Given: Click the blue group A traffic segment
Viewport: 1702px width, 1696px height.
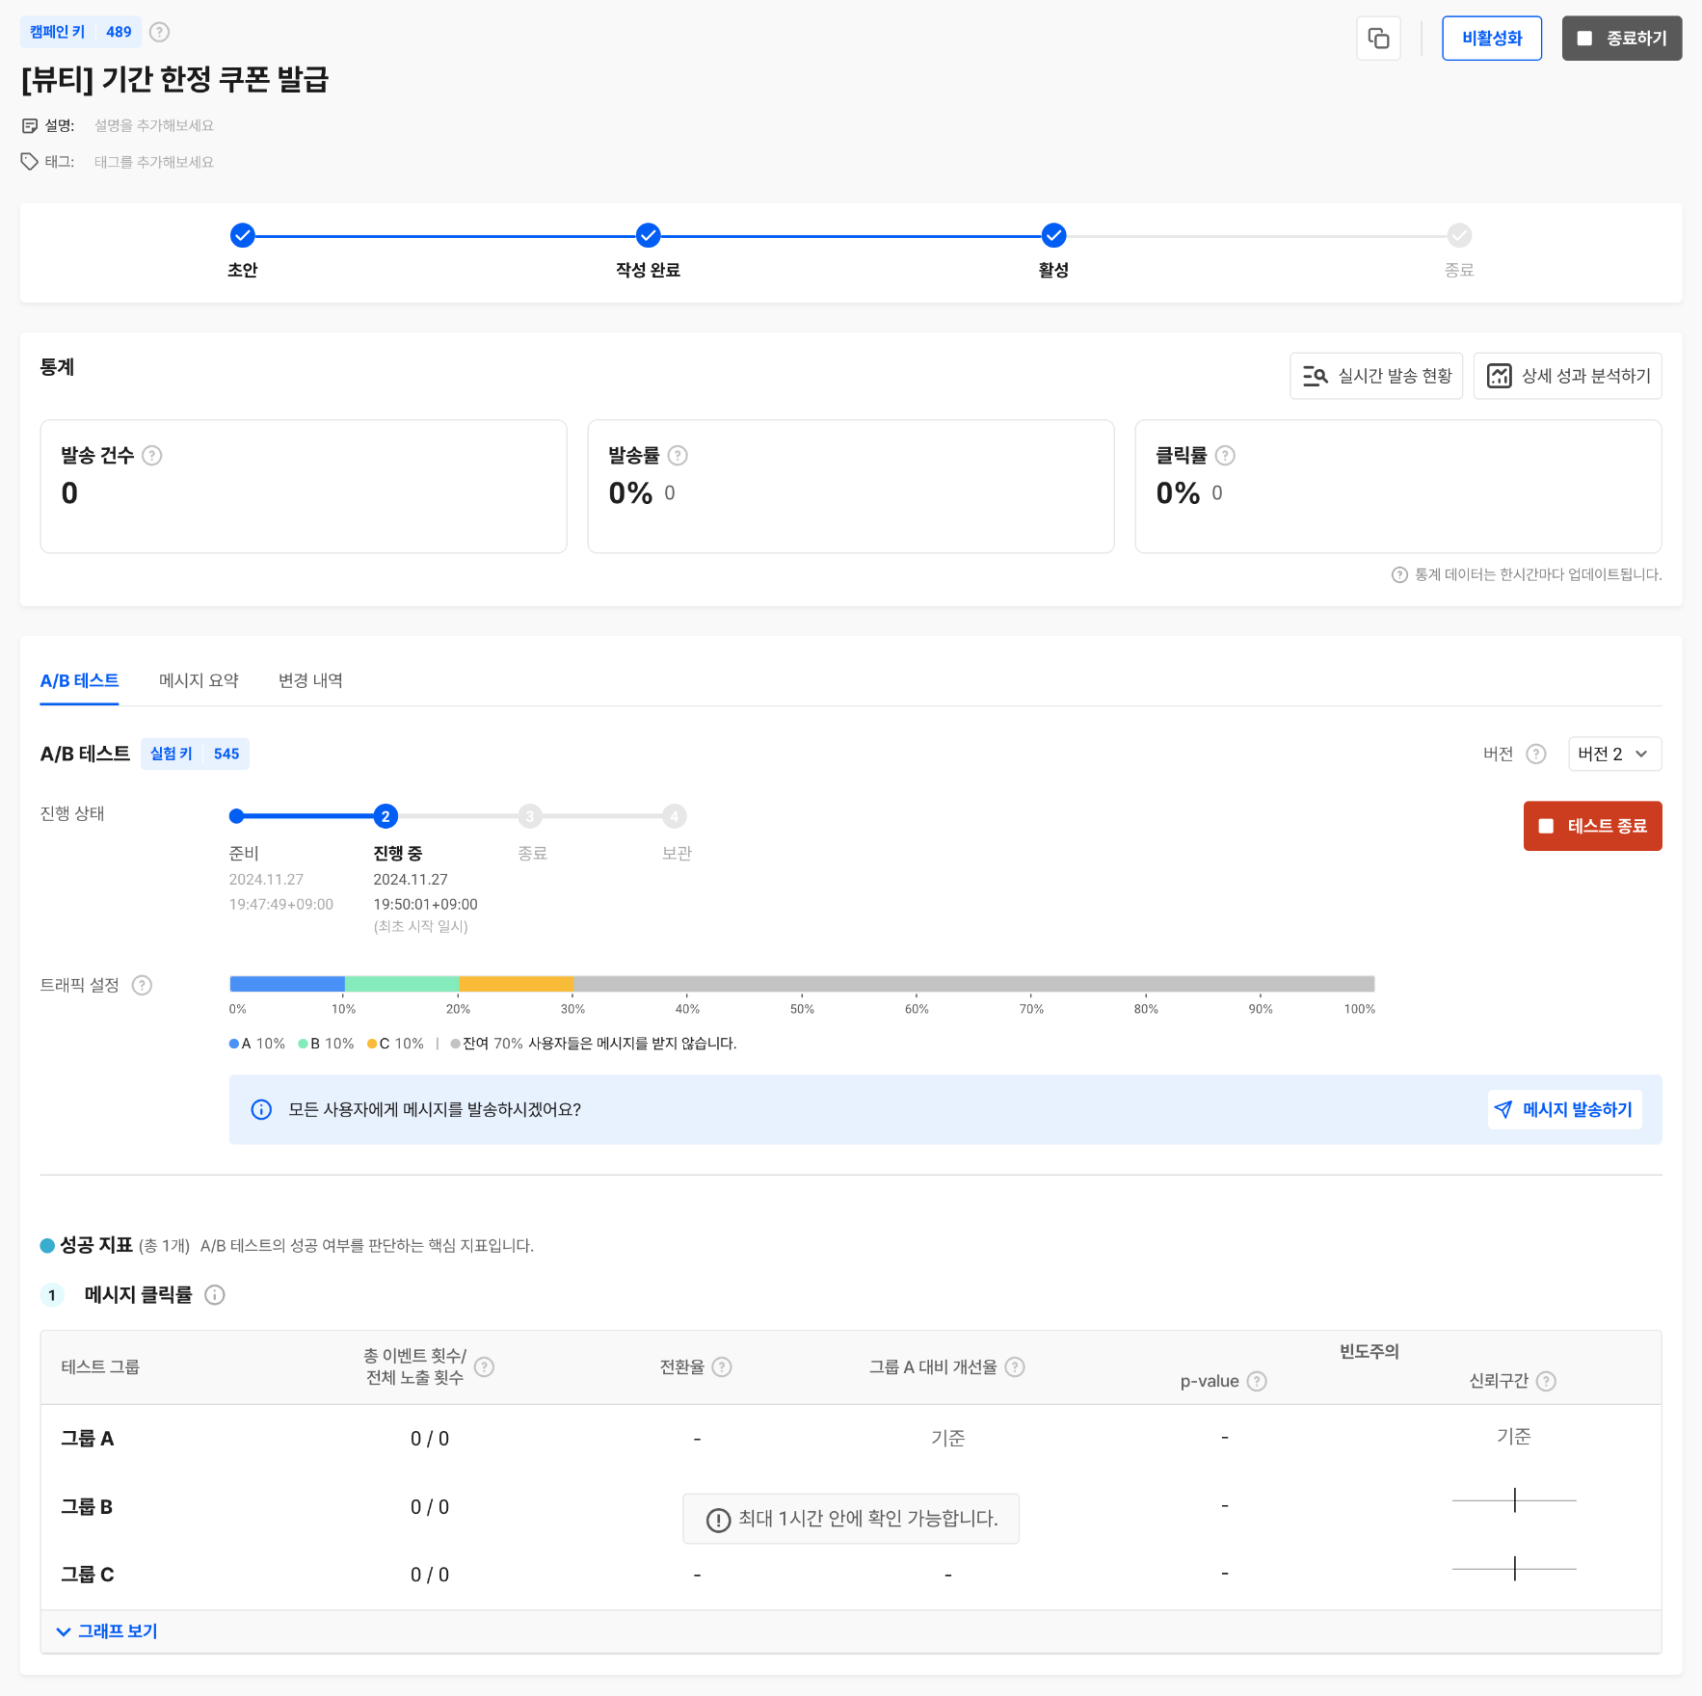Looking at the screenshot, I should point(287,984).
